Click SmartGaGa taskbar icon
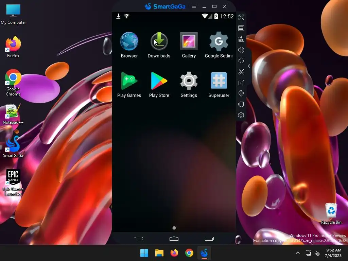The height and width of the screenshot is (261, 348). point(204,253)
